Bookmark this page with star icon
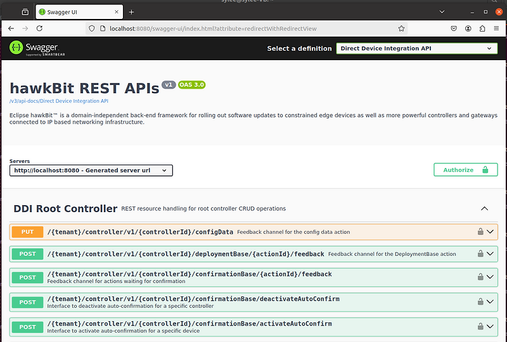 click(401, 28)
